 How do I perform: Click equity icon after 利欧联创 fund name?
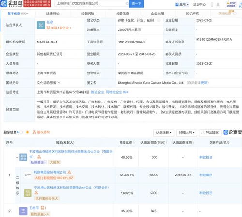tap(39, 157)
